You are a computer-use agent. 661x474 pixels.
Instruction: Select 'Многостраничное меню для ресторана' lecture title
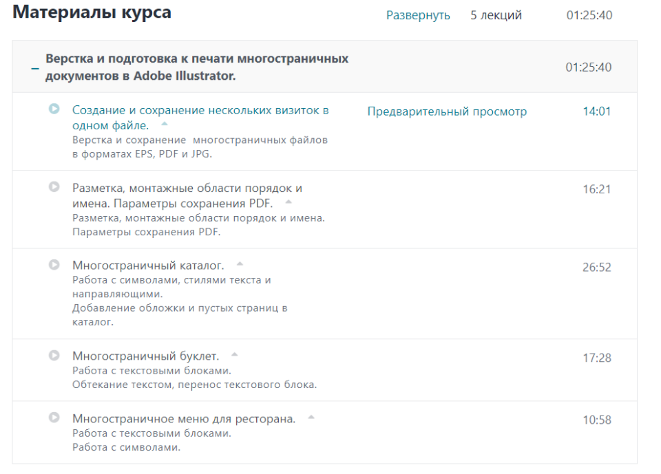(184, 418)
